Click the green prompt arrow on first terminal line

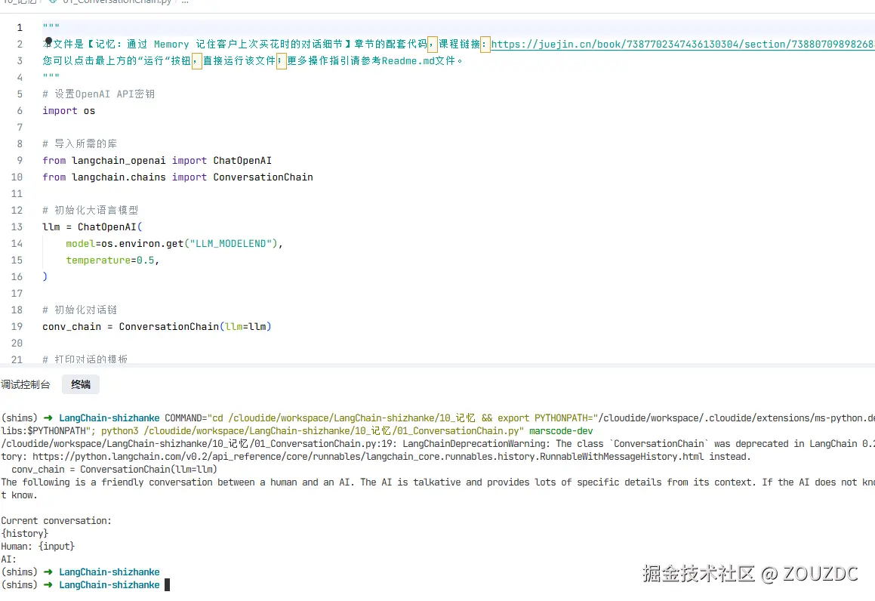pyautogui.click(x=47, y=418)
